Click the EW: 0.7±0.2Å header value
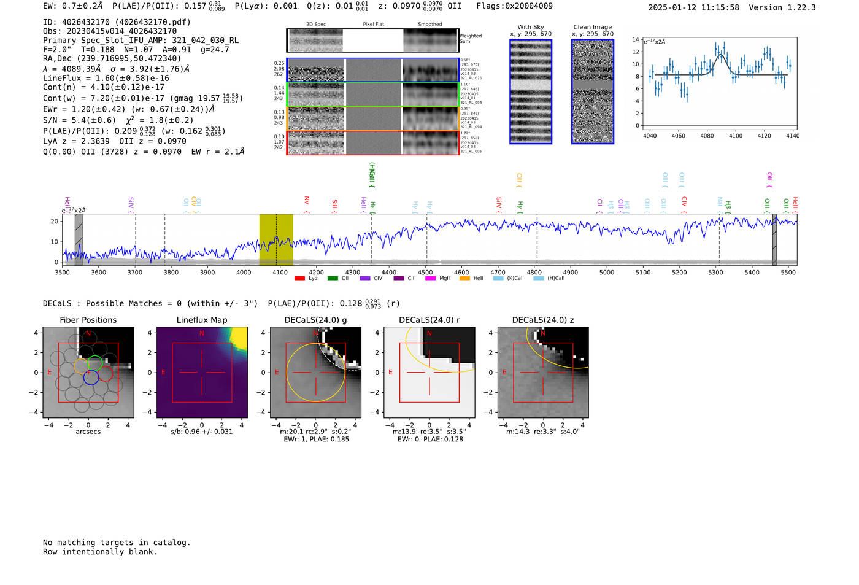The height and width of the screenshot is (585, 859). point(73,6)
